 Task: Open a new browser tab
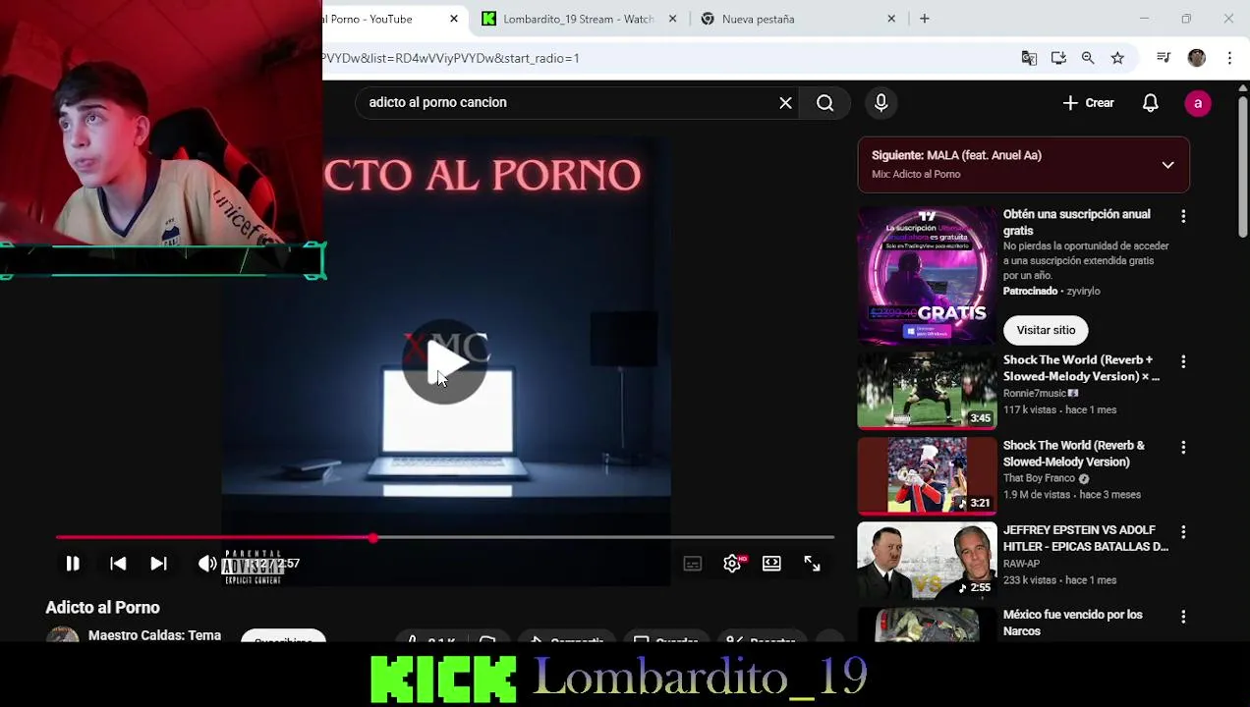coord(924,19)
